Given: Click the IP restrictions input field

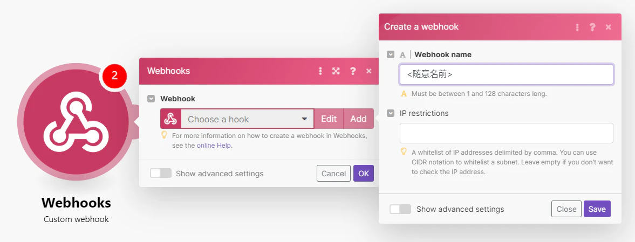Looking at the screenshot, I should 506,133.
